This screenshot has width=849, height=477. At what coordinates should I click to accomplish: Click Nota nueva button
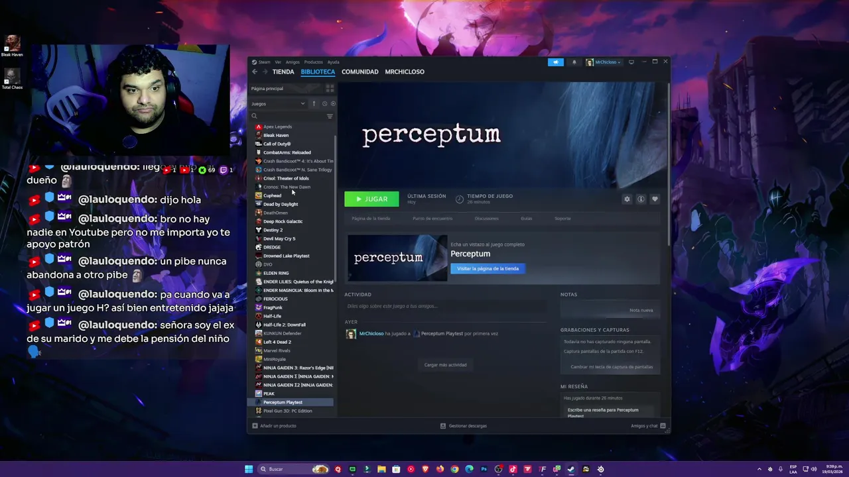(x=641, y=310)
